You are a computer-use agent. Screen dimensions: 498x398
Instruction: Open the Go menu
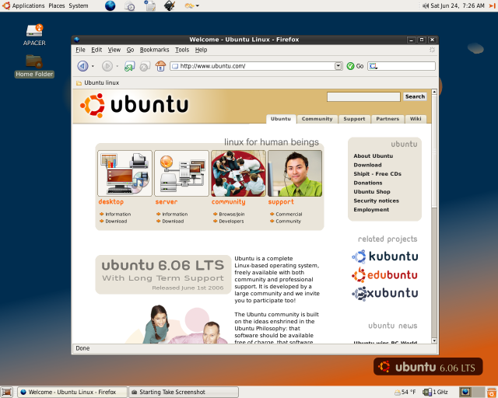coord(130,50)
